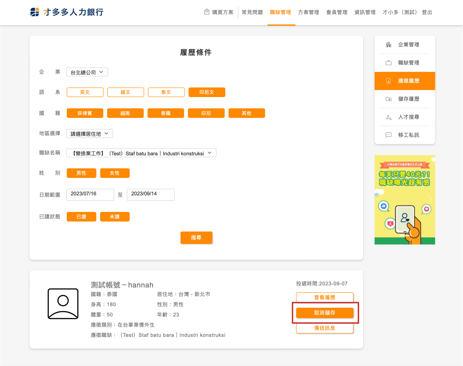Click the folder icon for 儲存履歷
This screenshot has width=463, height=366.
pyautogui.click(x=388, y=99)
